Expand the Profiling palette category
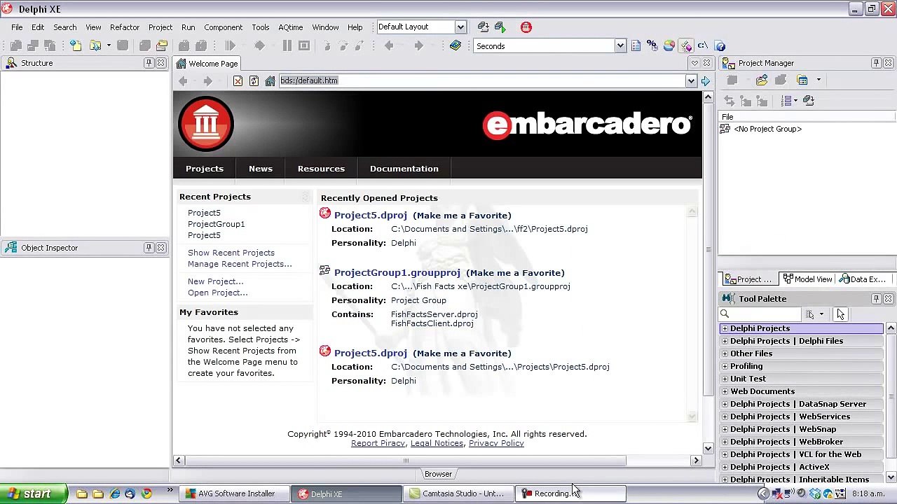The image size is (897, 504). tap(725, 366)
